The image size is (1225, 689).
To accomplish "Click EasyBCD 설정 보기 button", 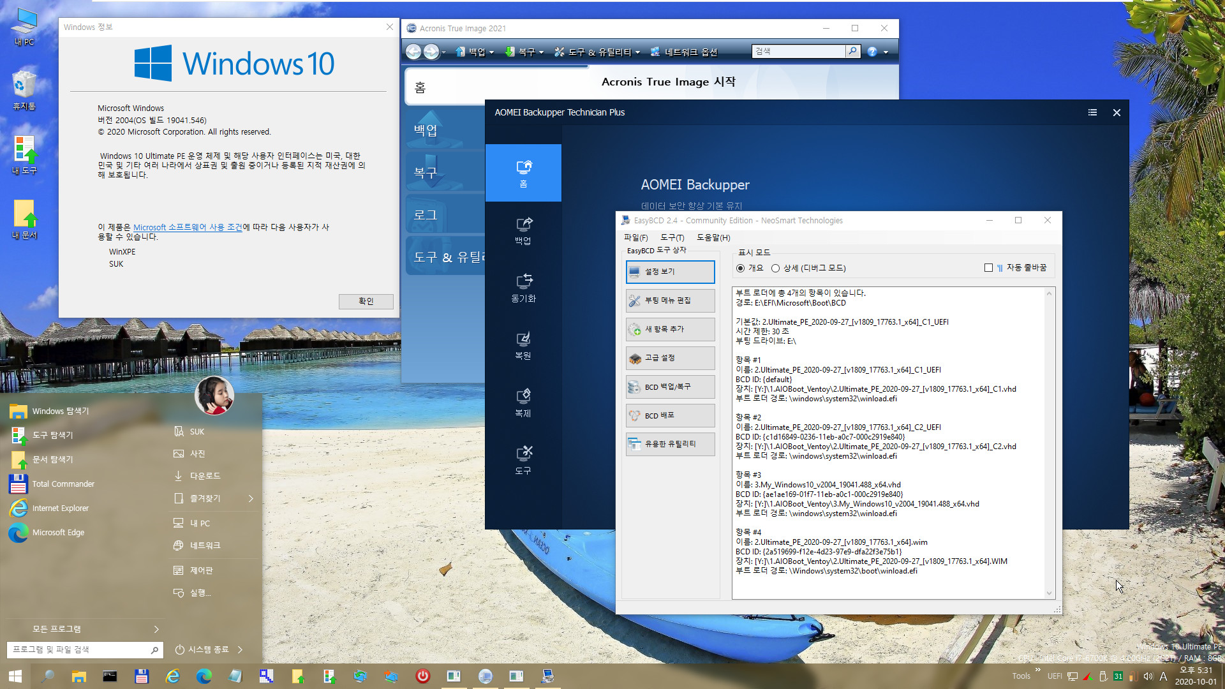I will (670, 272).
